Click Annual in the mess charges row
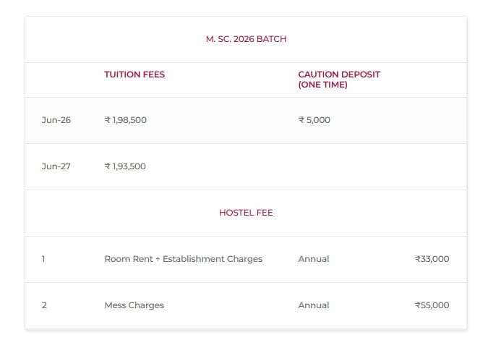The width and height of the screenshot is (488, 361). [x=313, y=305]
